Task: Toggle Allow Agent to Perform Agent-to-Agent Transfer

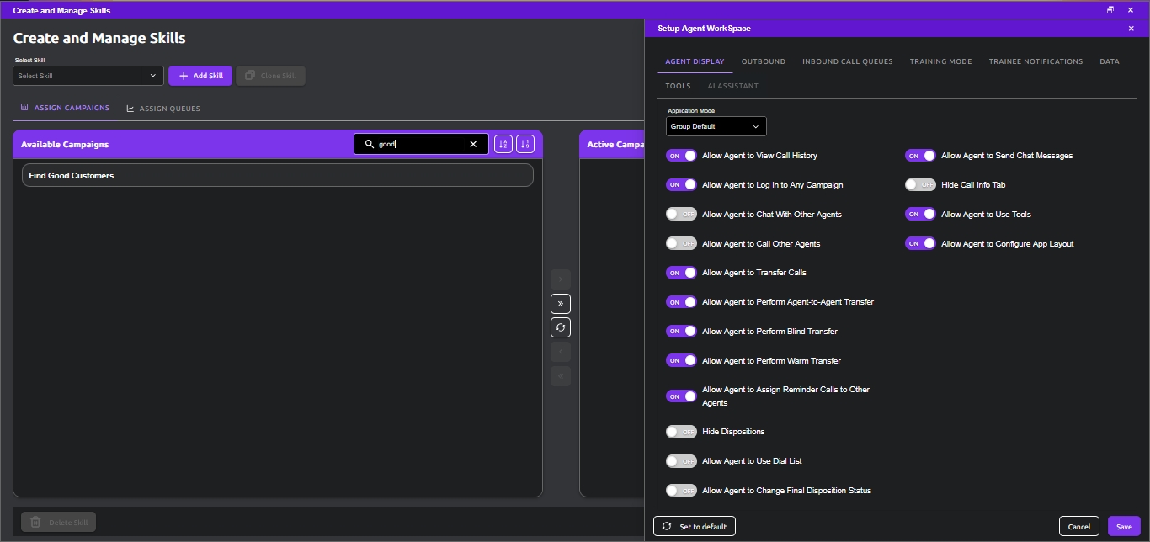Action: click(681, 302)
